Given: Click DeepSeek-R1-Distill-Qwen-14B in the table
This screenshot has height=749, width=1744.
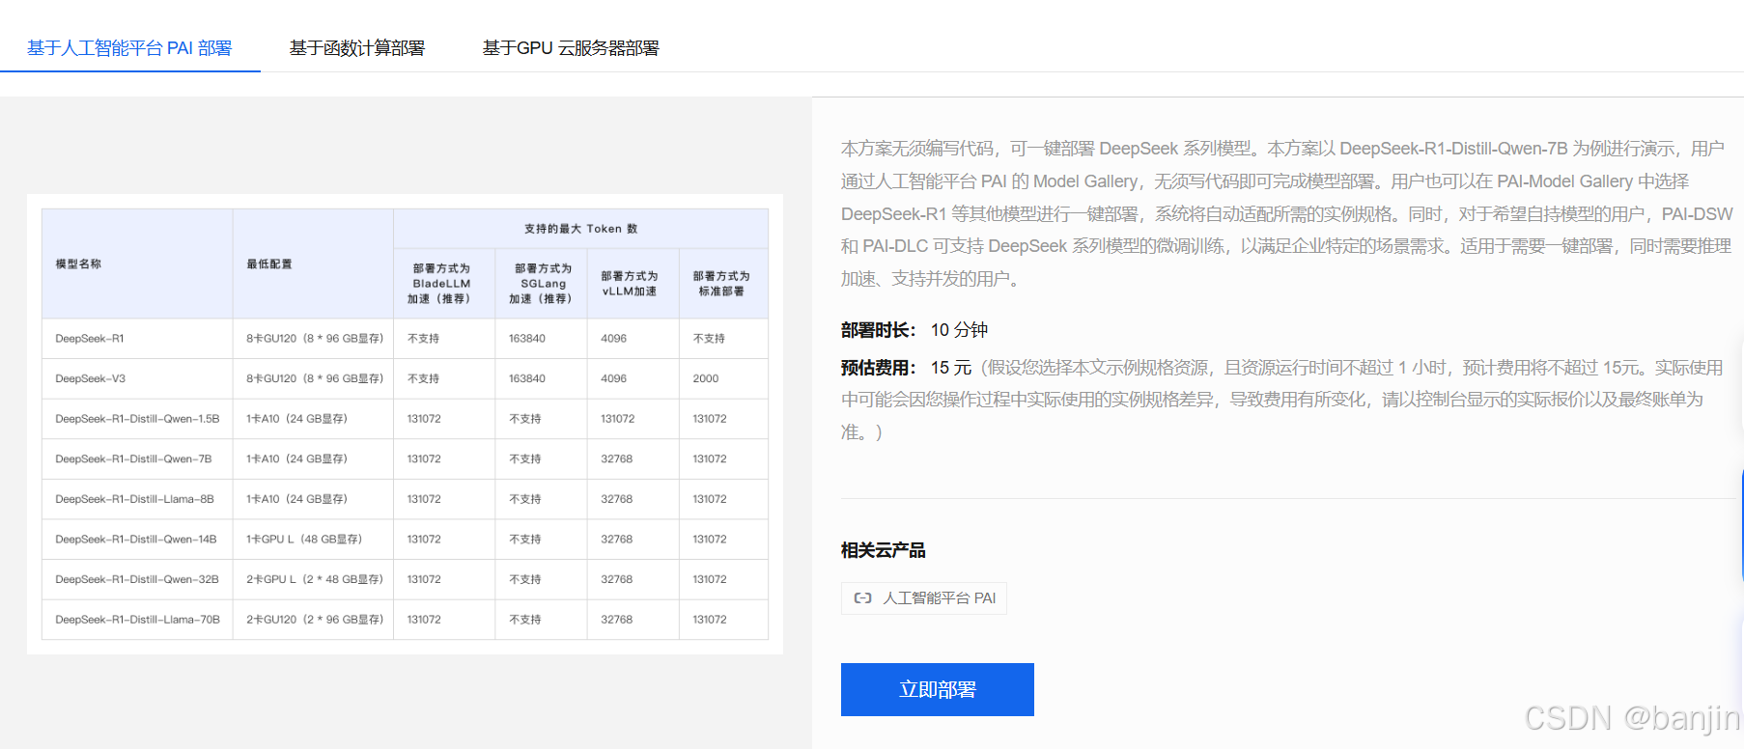Looking at the screenshot, I should click(136, 540).
